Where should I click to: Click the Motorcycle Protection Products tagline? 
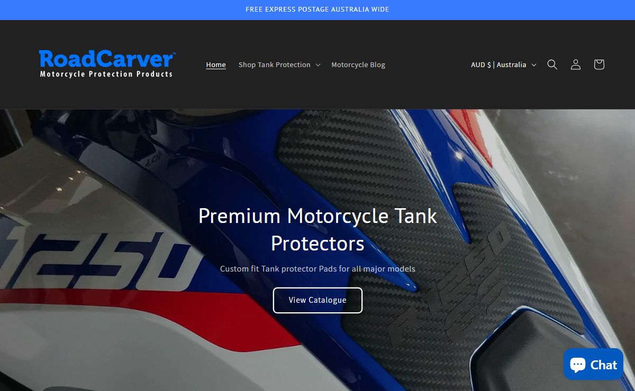pos(106,74)
